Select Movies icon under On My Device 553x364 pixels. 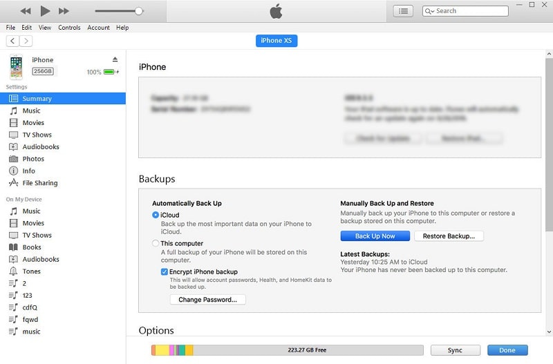point(13,223)
